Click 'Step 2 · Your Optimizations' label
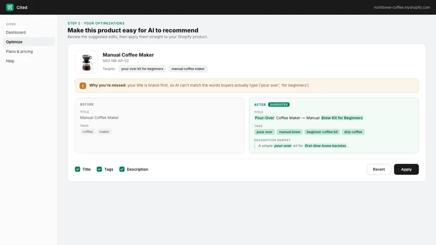The image size is (436, 245). coord(96,23)
